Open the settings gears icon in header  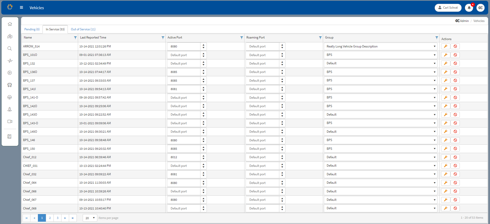[481, 8]
